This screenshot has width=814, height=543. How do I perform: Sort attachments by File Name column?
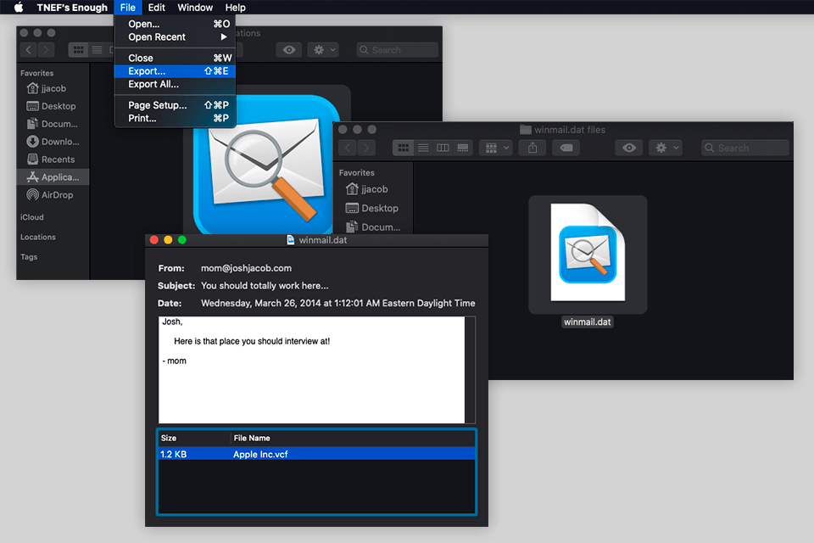[353, 438]
